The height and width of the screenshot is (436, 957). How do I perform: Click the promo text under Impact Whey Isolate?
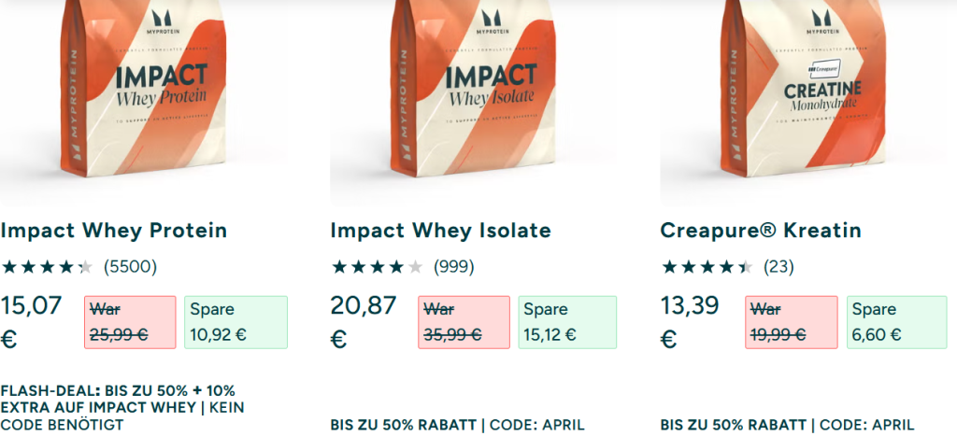[457, 425]
